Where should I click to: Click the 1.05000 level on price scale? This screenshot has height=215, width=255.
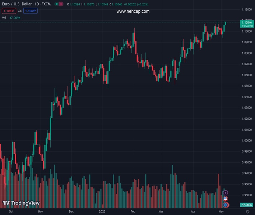pyautogui.click(x=246, y=86)
